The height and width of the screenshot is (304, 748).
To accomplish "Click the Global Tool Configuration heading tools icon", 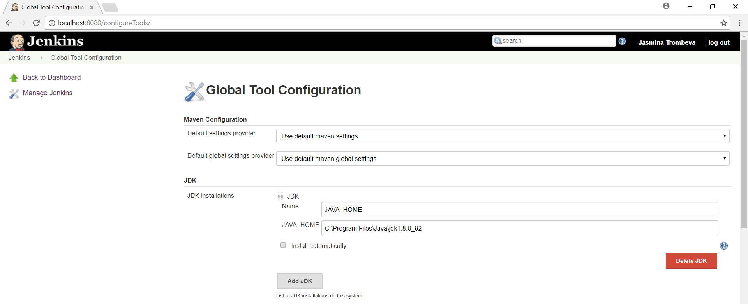I will click(x=194, y=92).
